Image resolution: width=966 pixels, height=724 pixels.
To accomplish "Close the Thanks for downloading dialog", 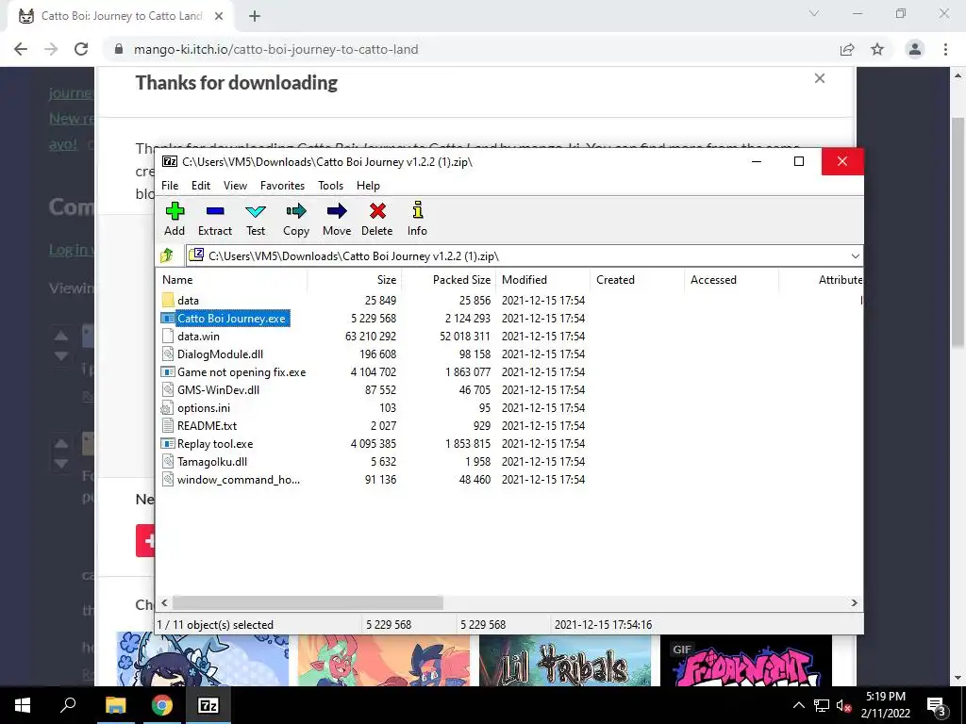I will (x=820, y=78).
